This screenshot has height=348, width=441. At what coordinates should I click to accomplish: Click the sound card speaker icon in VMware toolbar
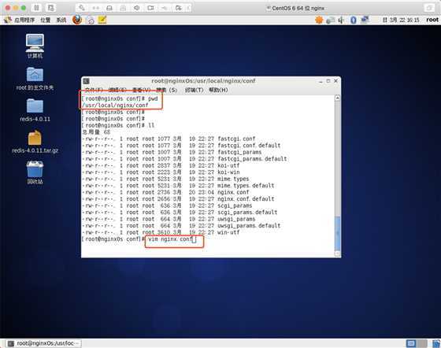[x=137, y=8]
